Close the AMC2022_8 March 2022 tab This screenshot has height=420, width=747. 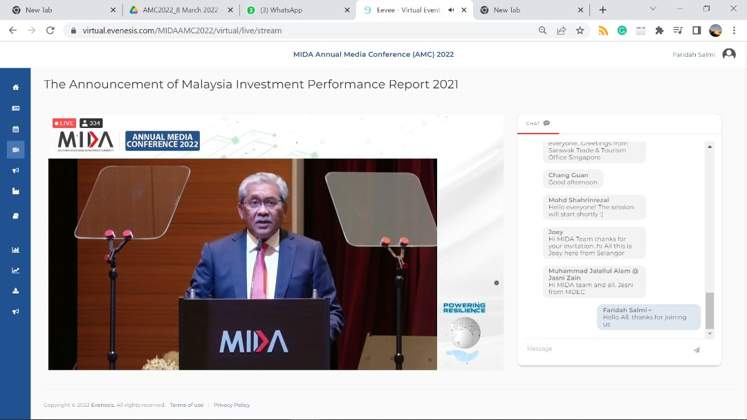[x=230, y=10]
